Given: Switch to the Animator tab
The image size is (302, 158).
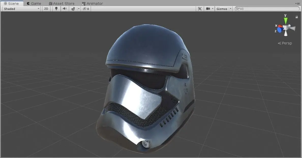Looking at the screenshot, I should click(93, 4).
